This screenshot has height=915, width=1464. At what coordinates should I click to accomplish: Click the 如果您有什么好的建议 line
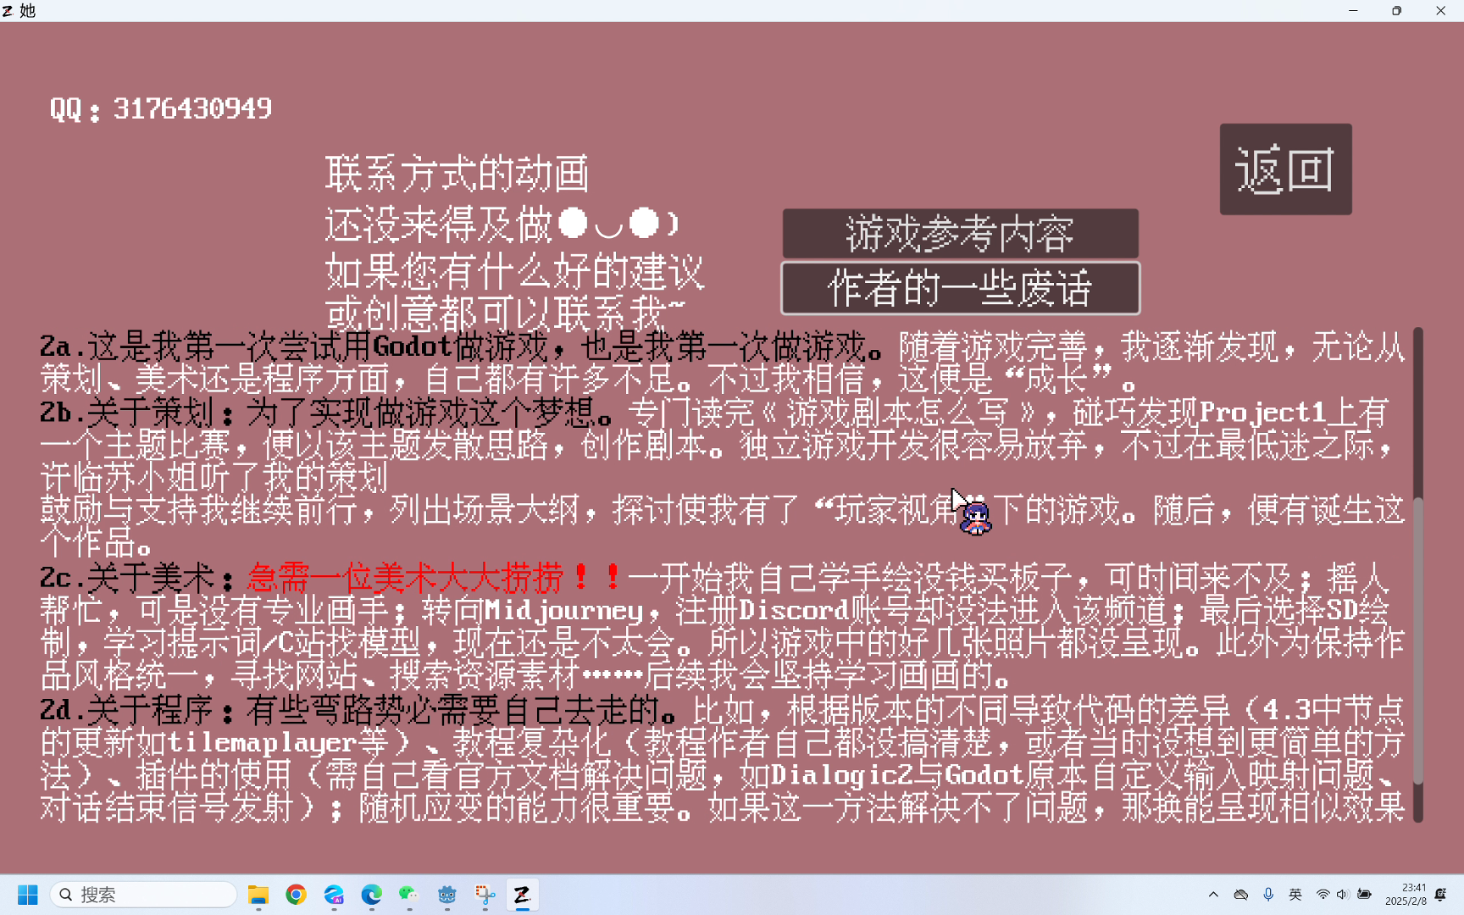coord(514,272)
